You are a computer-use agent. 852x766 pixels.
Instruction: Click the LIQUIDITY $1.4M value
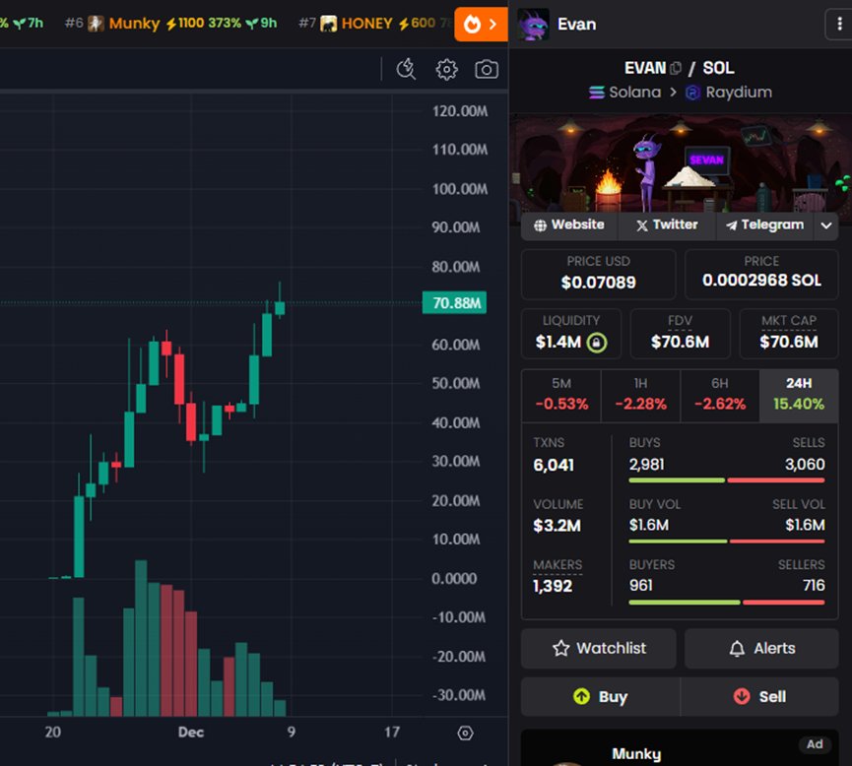click(558, 343)
